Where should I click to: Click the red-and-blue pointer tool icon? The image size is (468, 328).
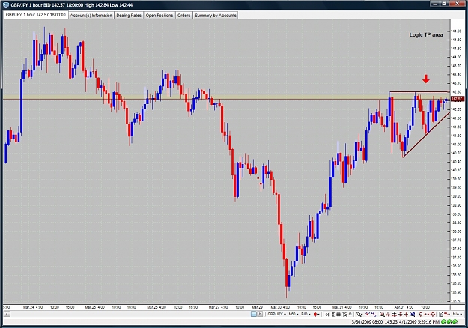click(x=368, y=314)
